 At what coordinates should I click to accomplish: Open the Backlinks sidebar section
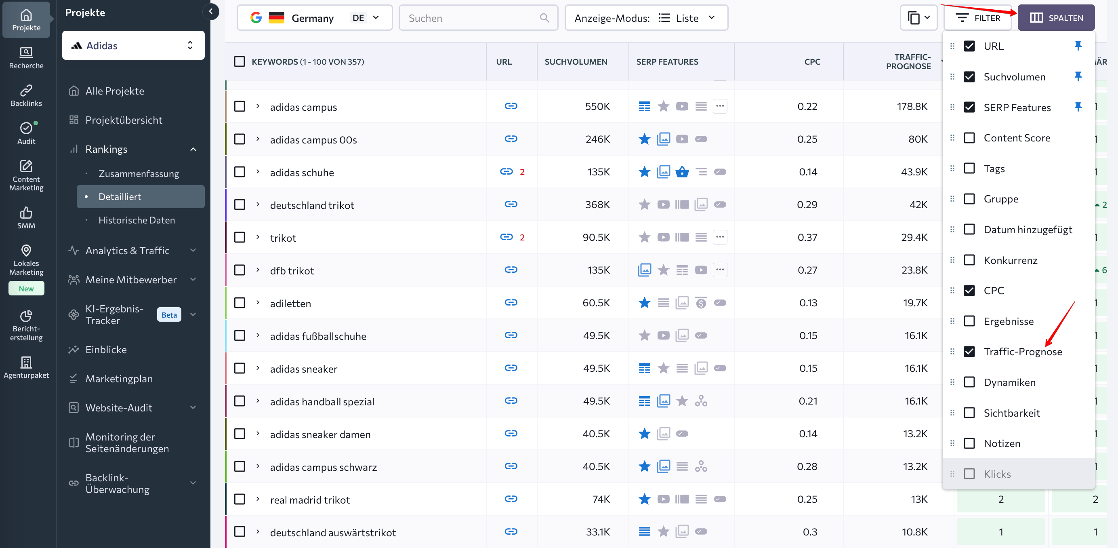click(26, 96)
